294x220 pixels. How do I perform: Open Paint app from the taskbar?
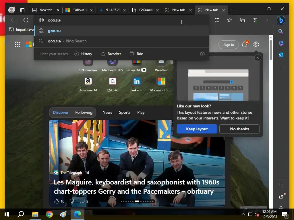point(63,214)
